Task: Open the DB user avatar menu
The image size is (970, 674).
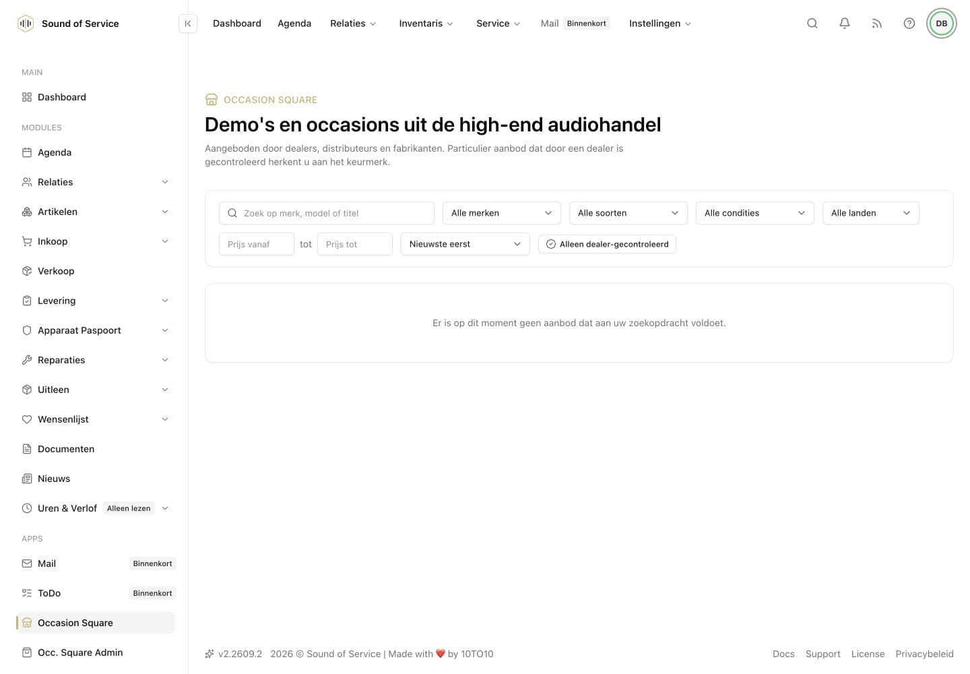Action: click(942, 24)
